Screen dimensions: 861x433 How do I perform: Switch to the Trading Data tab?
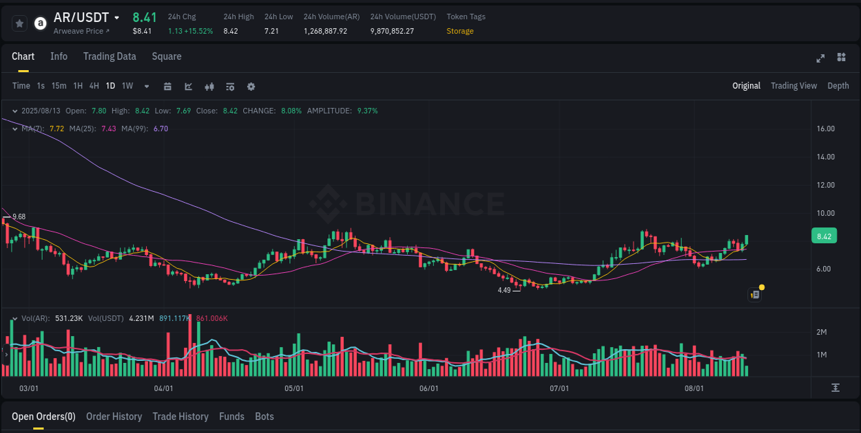[110, 56]
